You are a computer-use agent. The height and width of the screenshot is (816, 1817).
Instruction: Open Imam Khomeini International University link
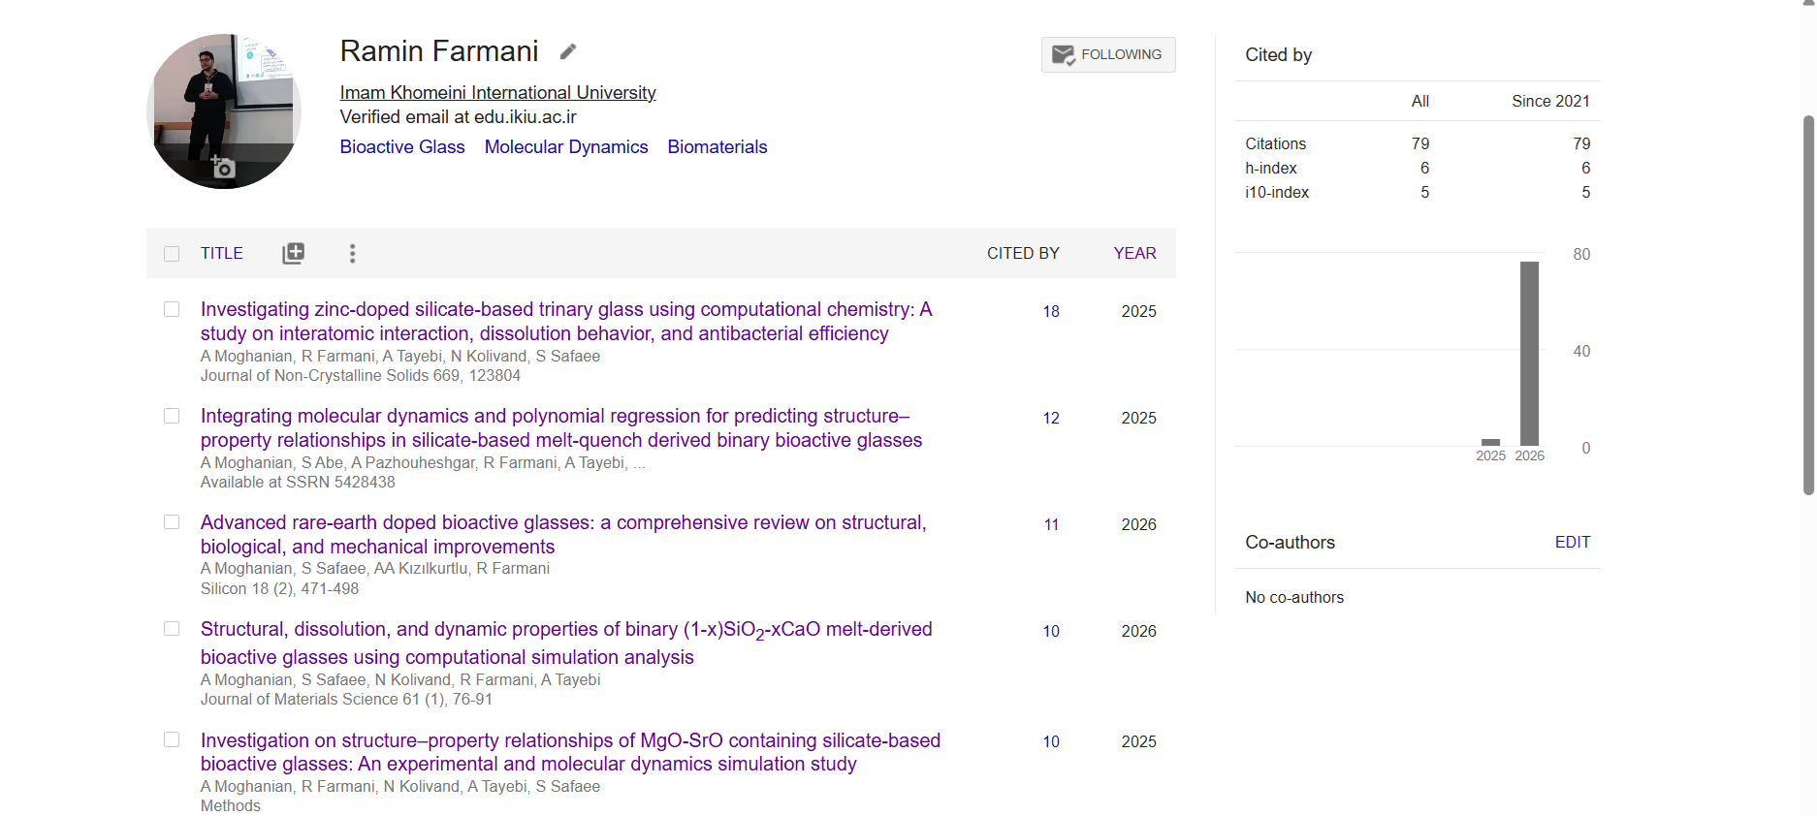[x=497, y=92]
